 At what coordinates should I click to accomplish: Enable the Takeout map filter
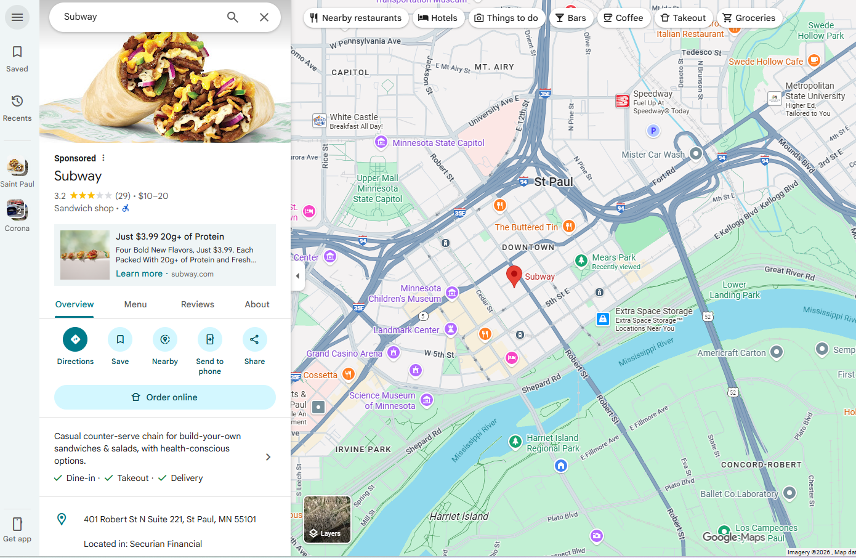(x=683, y=17)
